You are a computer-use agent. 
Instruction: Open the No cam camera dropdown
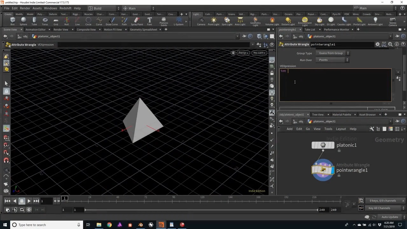259,53
